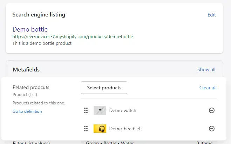
Task: Clear all related products
Action: [x=208, y=88]
